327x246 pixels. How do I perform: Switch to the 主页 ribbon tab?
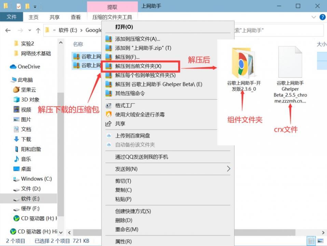pos(33,17)
